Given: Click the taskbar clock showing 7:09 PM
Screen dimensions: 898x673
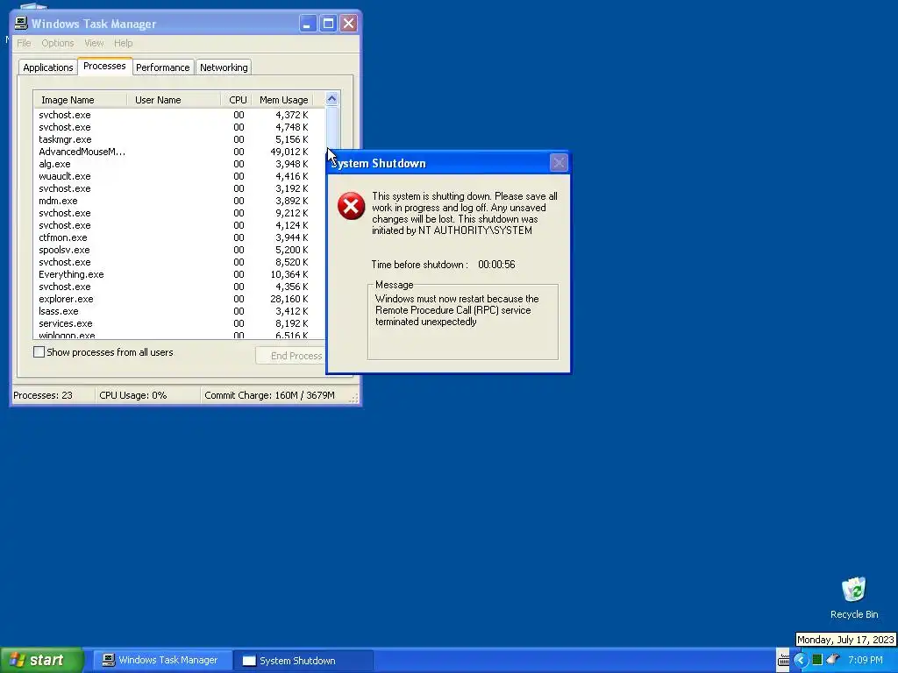Looking at the screenshot, I should (x=866, y=660).
